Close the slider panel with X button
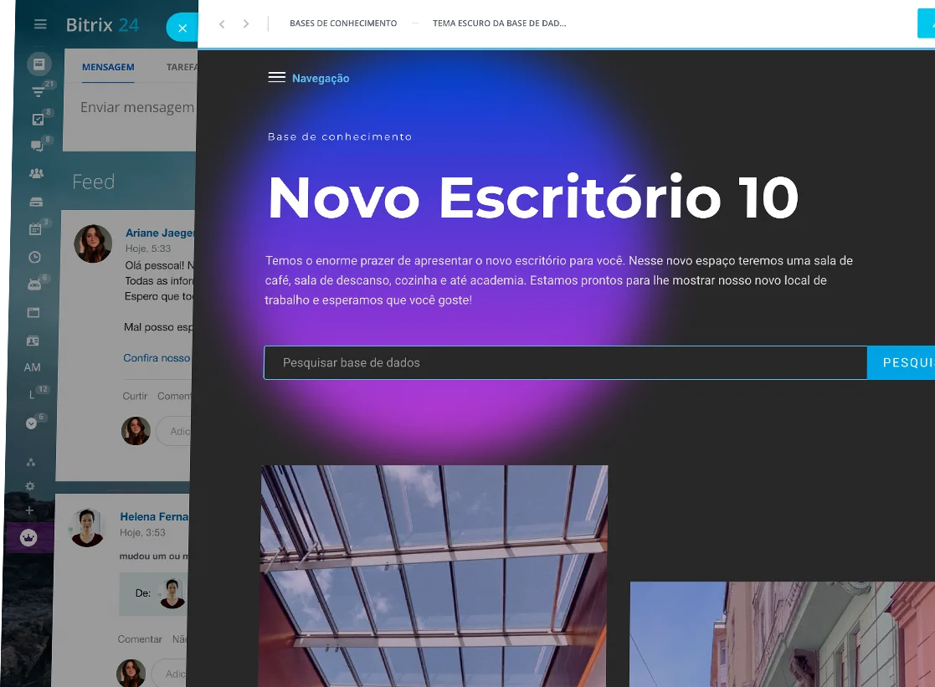935x687 pixels. (182, 28)
